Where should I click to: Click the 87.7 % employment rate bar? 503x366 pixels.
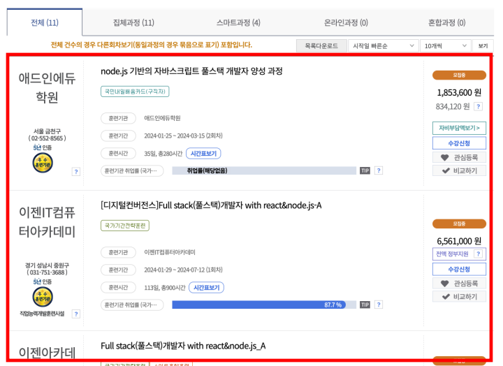pyautogui.click(x=264, y=305)
